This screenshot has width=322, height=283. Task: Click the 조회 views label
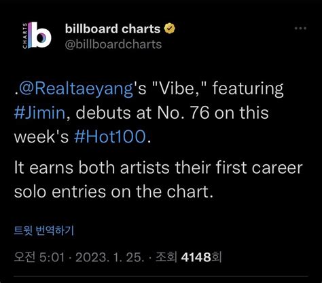[166, 257]
